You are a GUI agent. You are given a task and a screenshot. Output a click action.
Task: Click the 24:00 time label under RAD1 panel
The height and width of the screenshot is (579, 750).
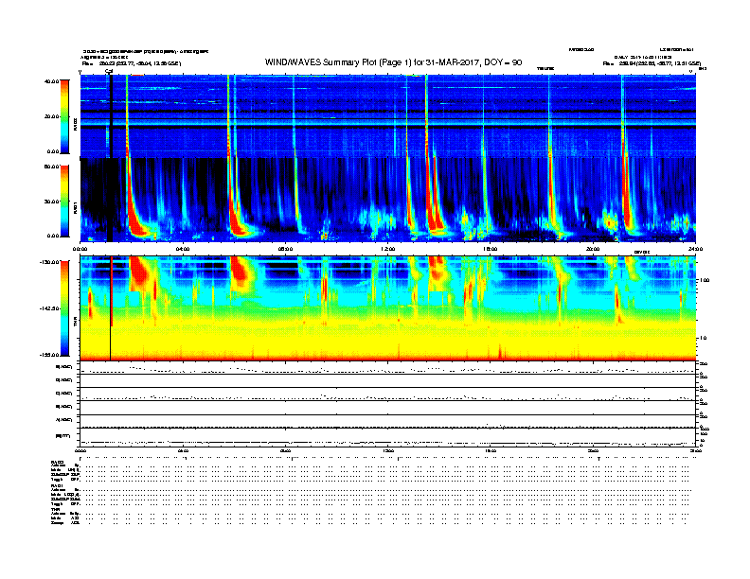point(695,249)
